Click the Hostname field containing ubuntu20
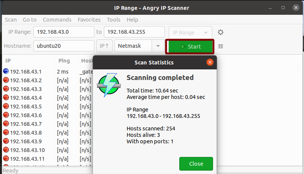304x174 pixels. click(x=64, y=46)
